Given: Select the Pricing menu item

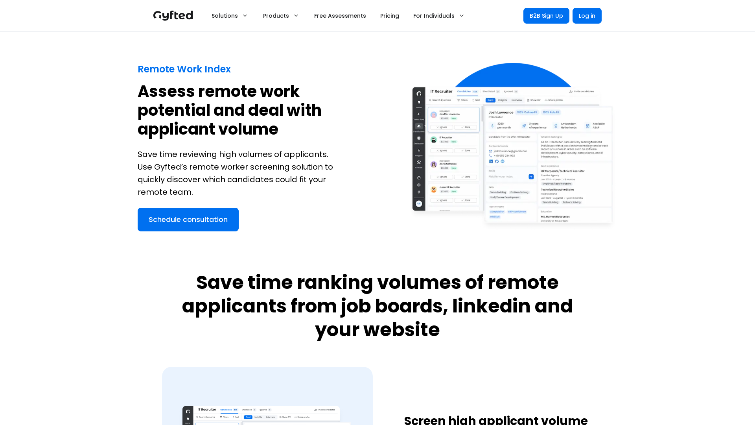Looking at the screenshot, I should [x=389, y=16].
